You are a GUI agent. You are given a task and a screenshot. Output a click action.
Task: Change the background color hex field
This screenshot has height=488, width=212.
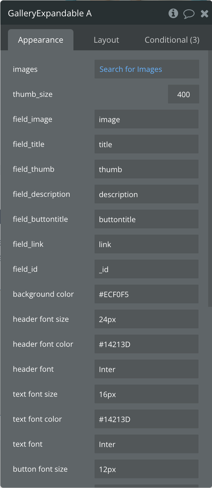point(146,294)
